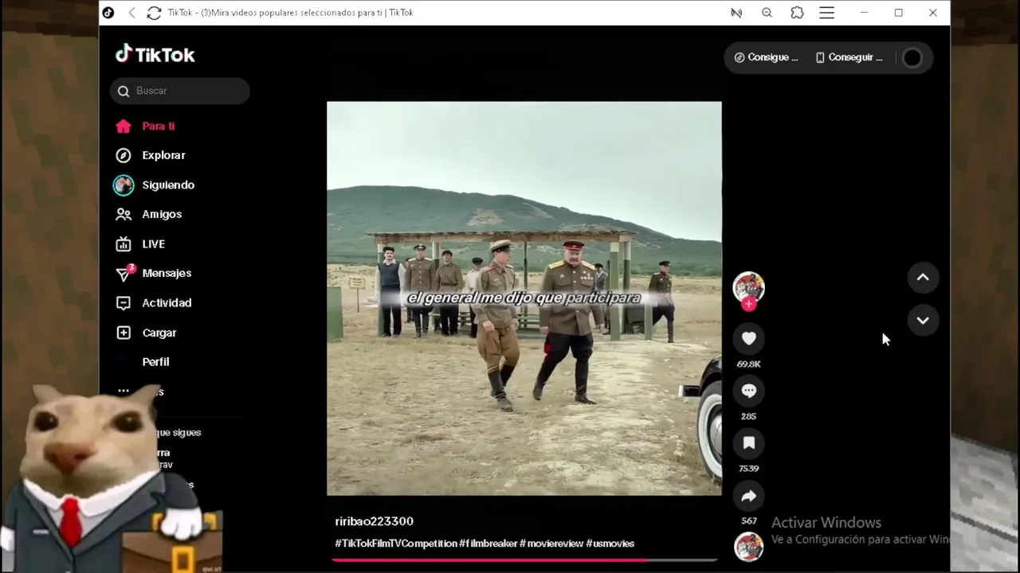The height and width of the screenshot is (573, 1020).
Task: Open Mensajes icon with notification badge
Action: click(124, 273)
